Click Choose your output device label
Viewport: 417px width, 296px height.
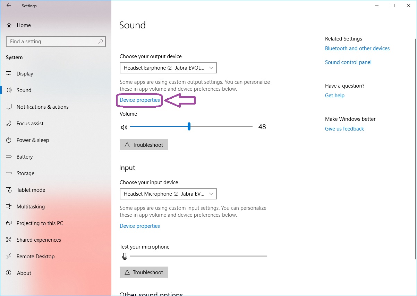[x=151, y=56]
